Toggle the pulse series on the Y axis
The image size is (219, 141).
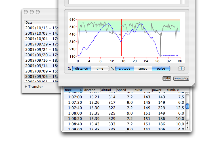tap(161, 69)
